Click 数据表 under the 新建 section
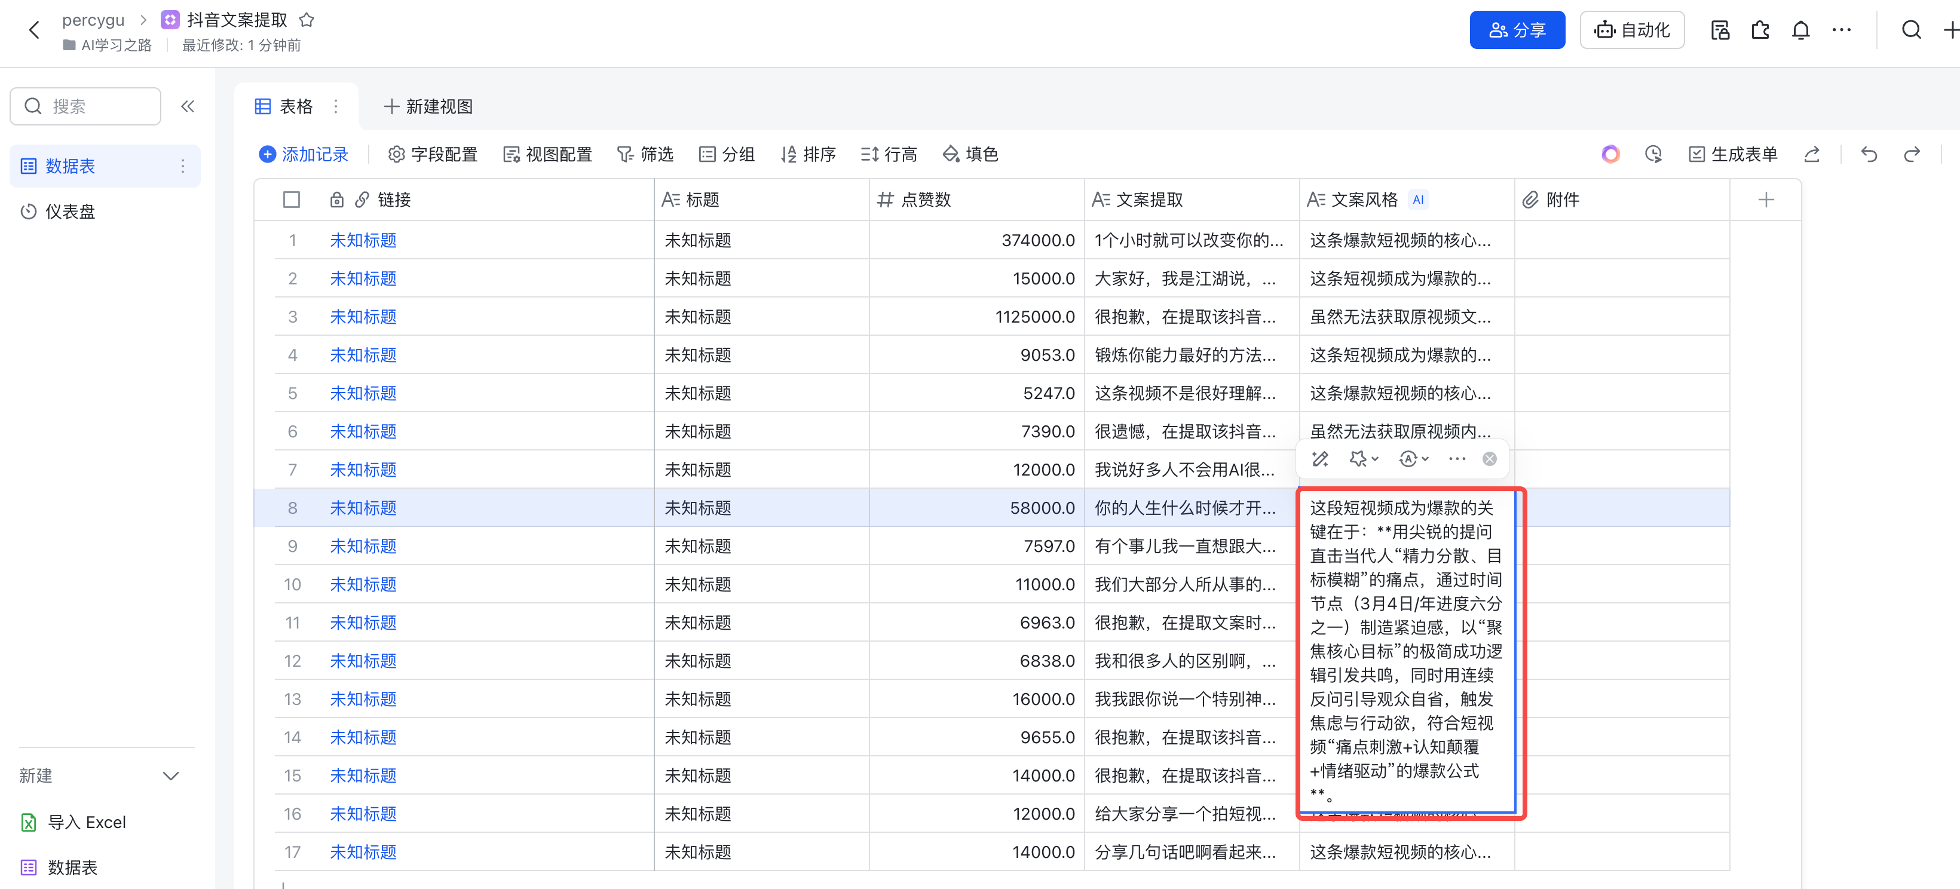The height and width of the screenshot is (889, 1960). (x=59, y=867)
